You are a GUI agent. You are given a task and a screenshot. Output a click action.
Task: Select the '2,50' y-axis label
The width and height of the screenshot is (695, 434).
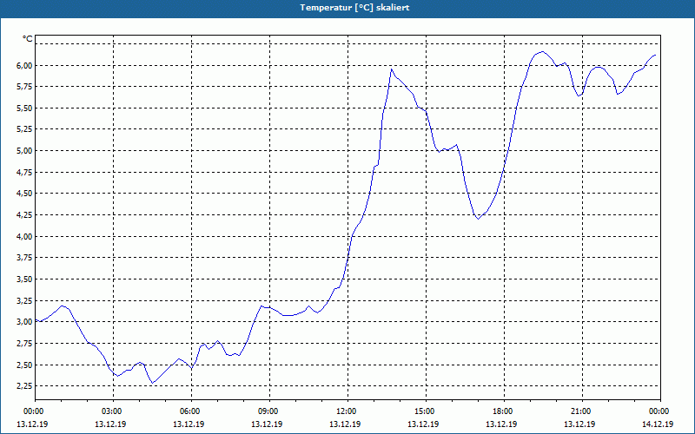(x=24, y=365)
